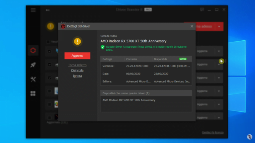Go back using the back arrow
Viewport: 255px width, 143px height.
pyautogui.click(x=47, y=10)
